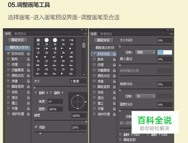Click the 大小 field showing 3 像素
Viewport: 188px width, 143px height.
(78, 81)
